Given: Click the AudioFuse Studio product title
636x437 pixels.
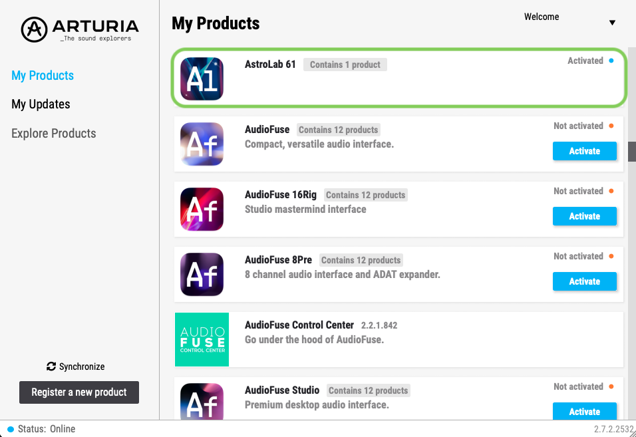Looking at the screenshot, I should click(282, 390).
